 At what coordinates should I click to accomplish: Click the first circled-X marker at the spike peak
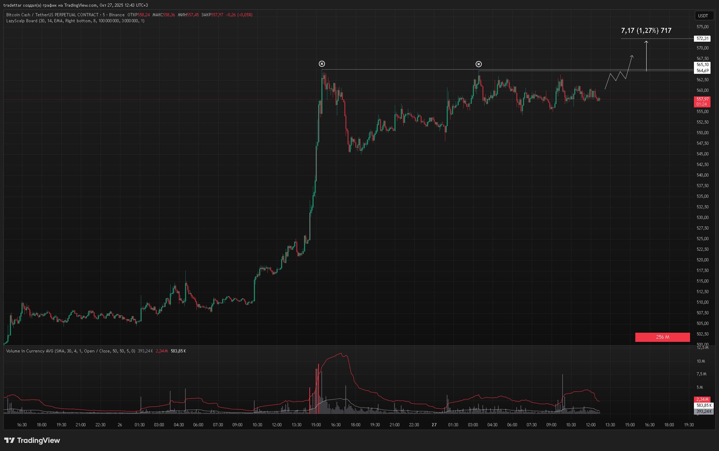(322, 64)
